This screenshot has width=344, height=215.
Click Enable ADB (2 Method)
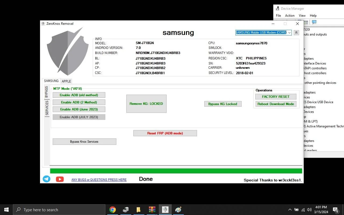tap(79, 102)
